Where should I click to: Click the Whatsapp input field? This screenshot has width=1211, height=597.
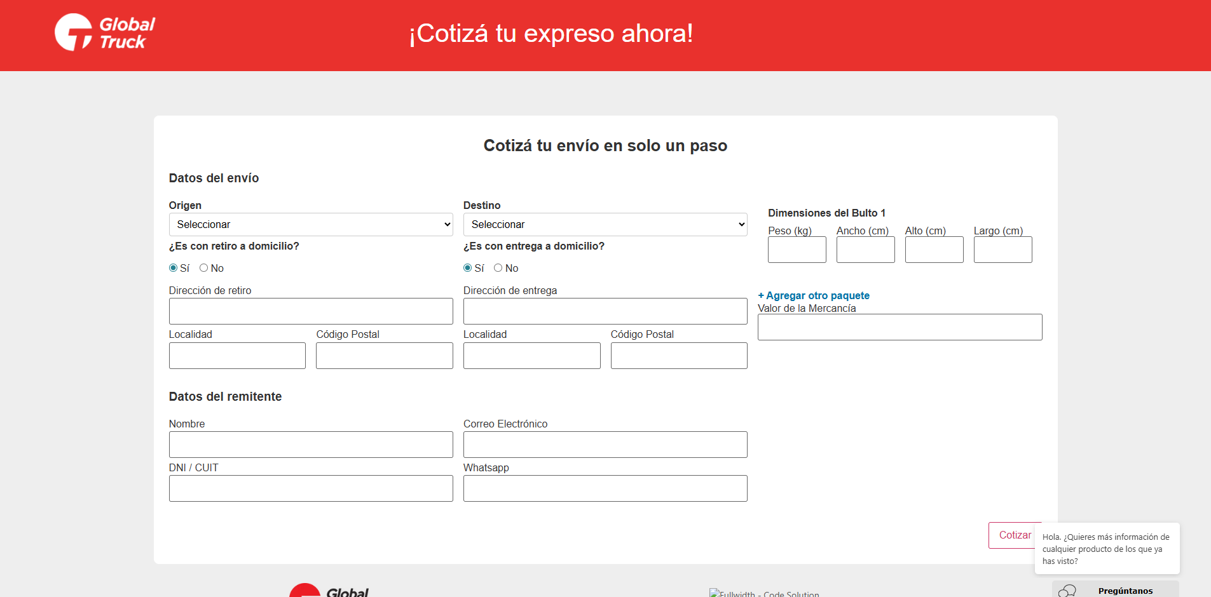(605, 488)
